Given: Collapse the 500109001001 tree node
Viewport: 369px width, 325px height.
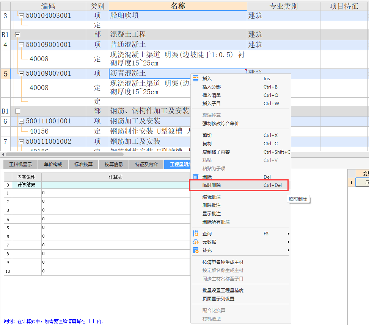Looking at the screenshot, I should click(22, 45).
